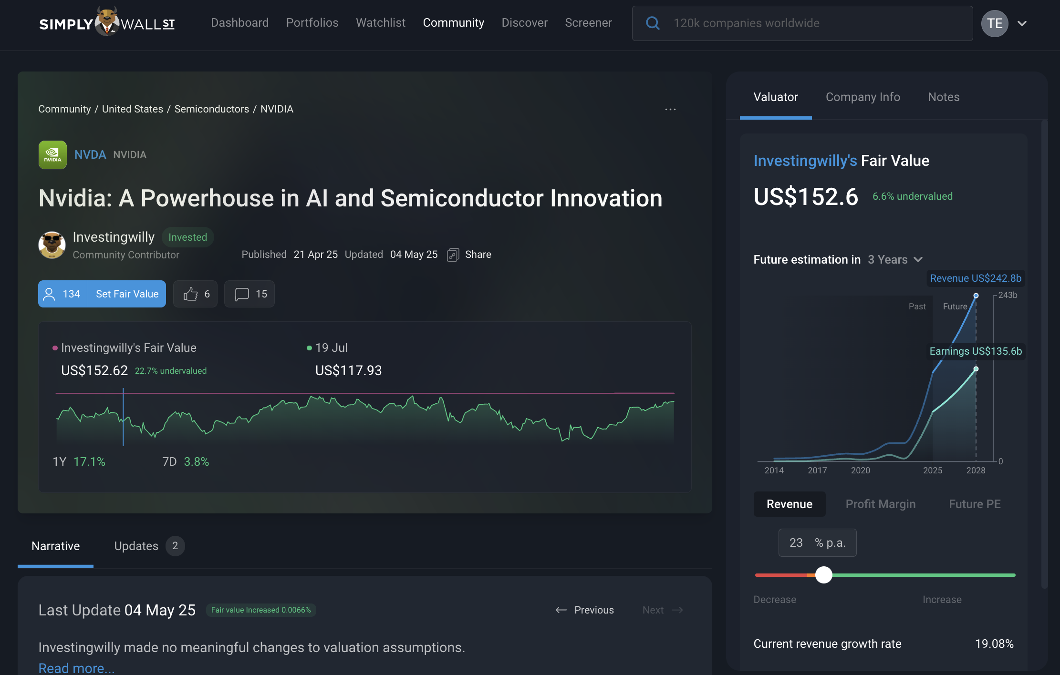Click the search magnifier icon
The width and height of the screenshot is (1060, 675).
pos(653,23)
